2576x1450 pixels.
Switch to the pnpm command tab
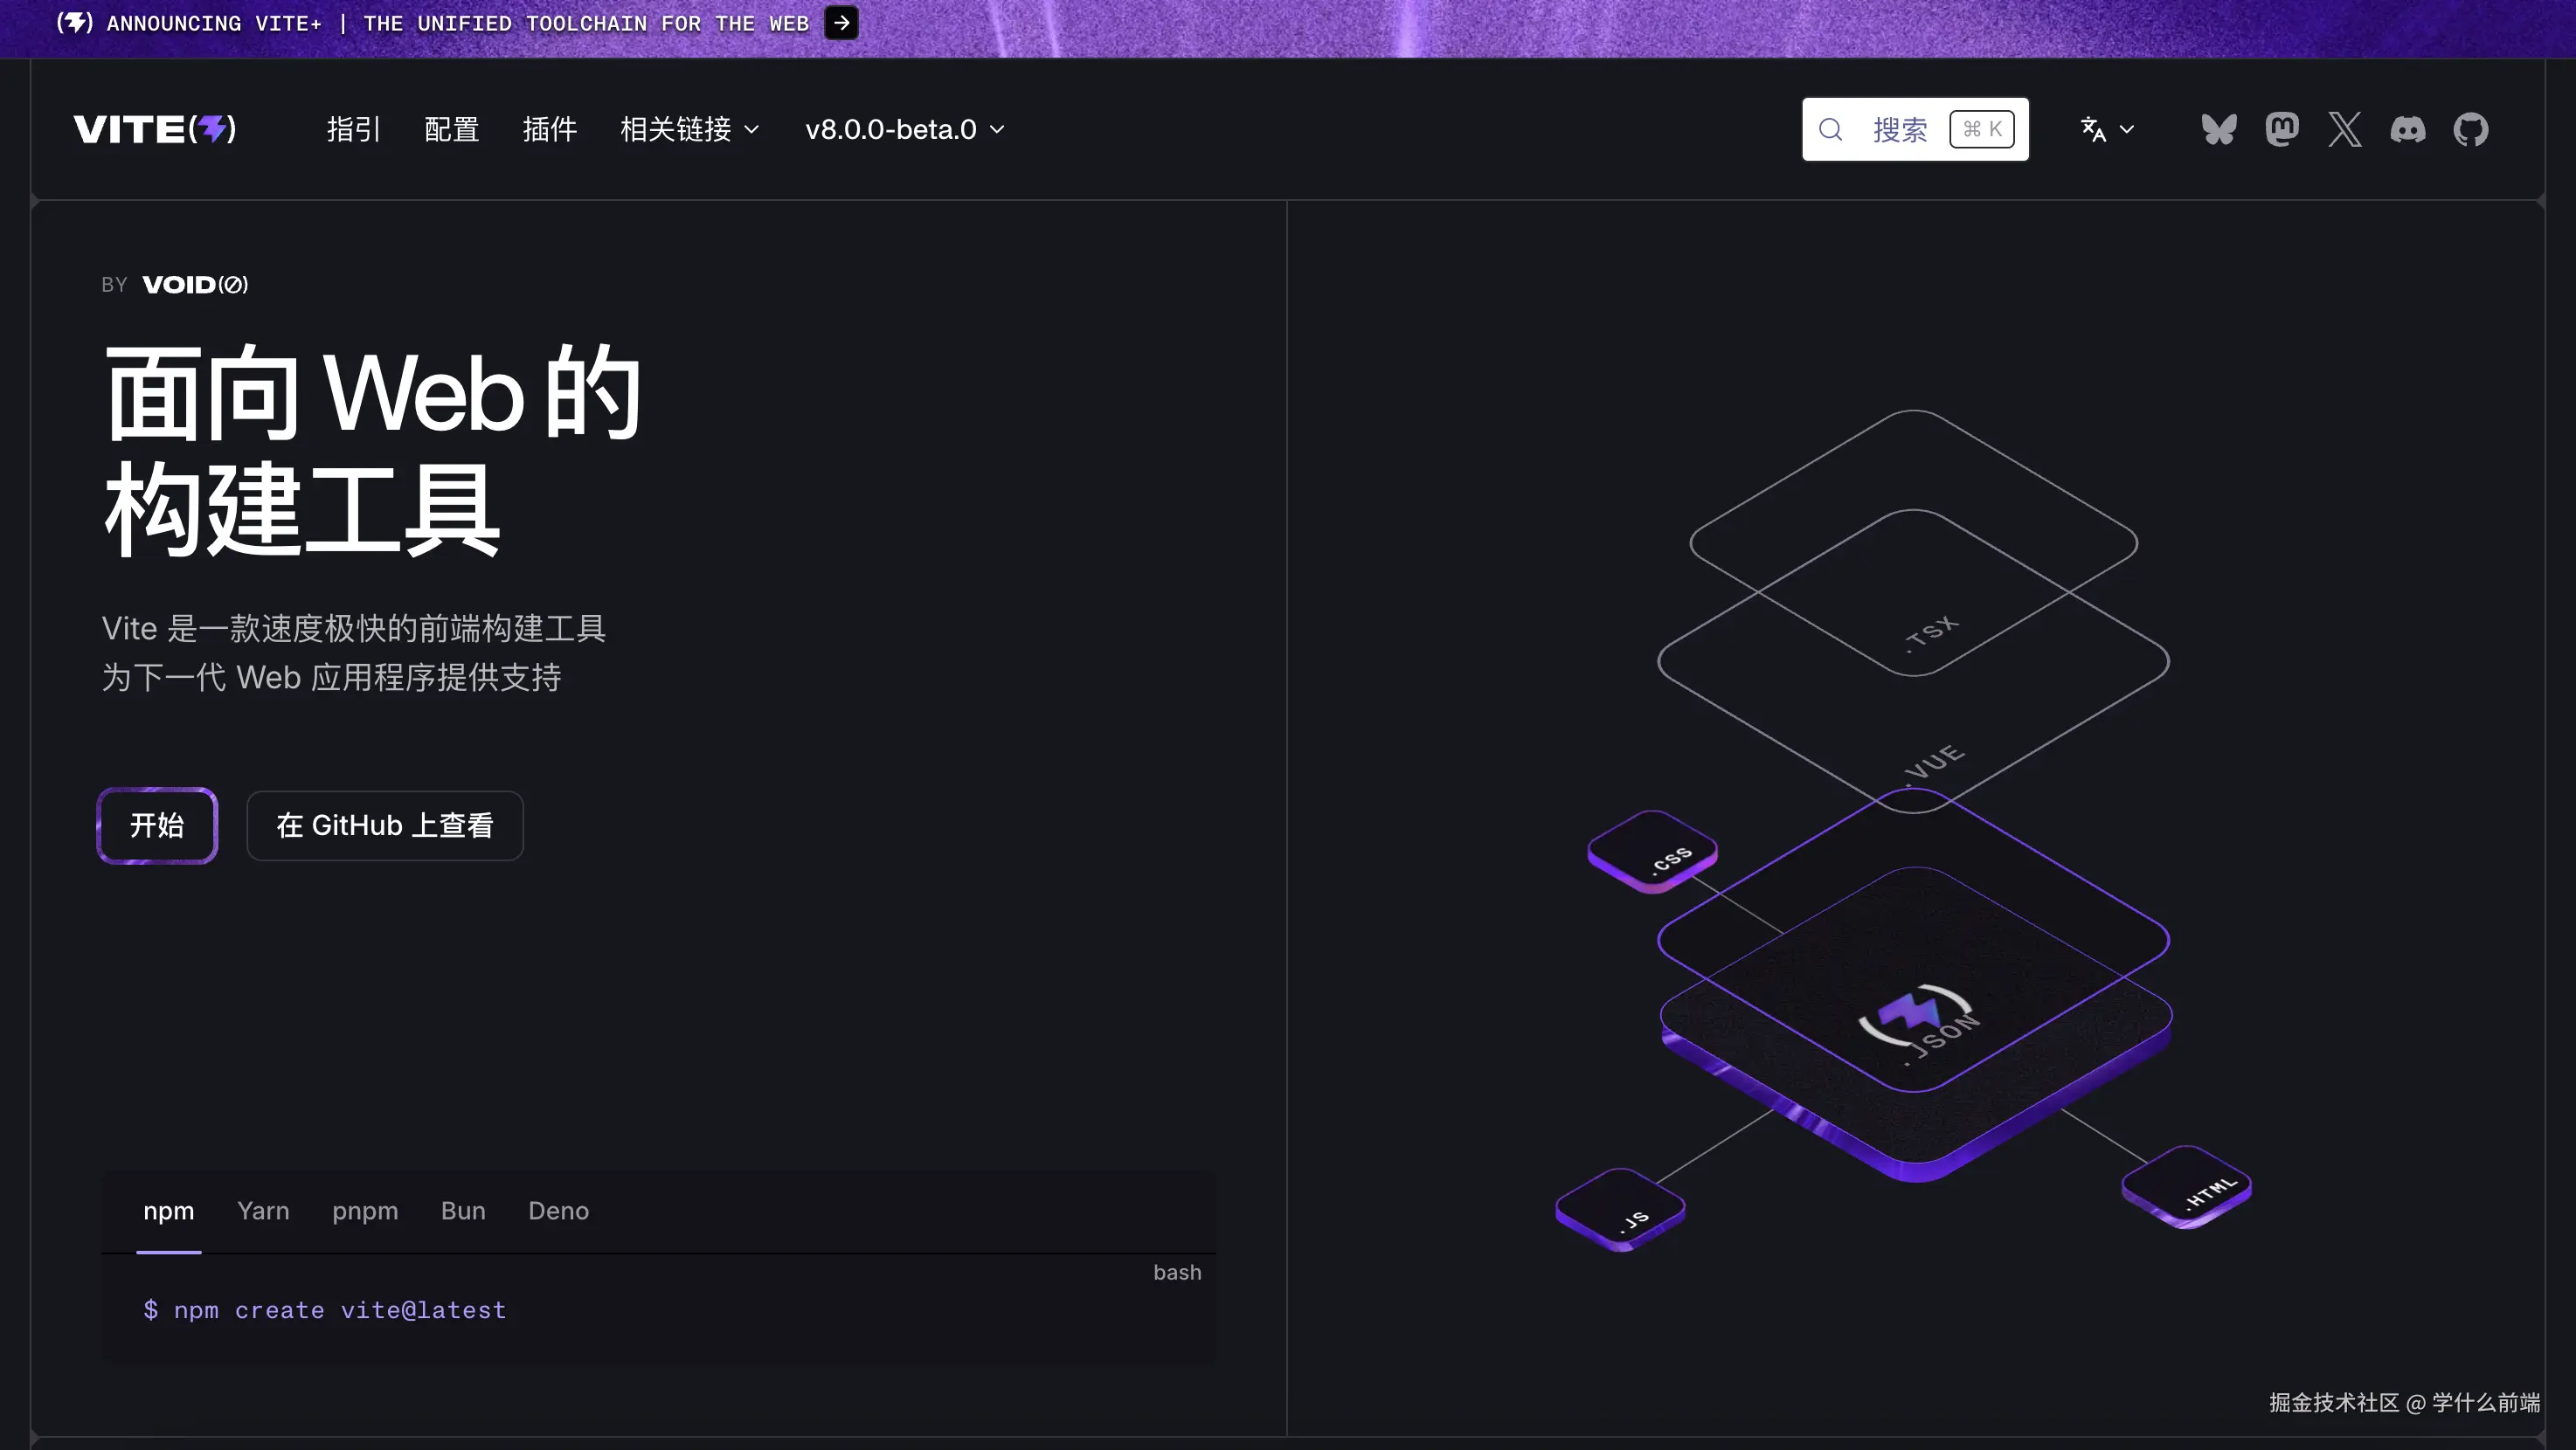click(x=365, y=1212)
